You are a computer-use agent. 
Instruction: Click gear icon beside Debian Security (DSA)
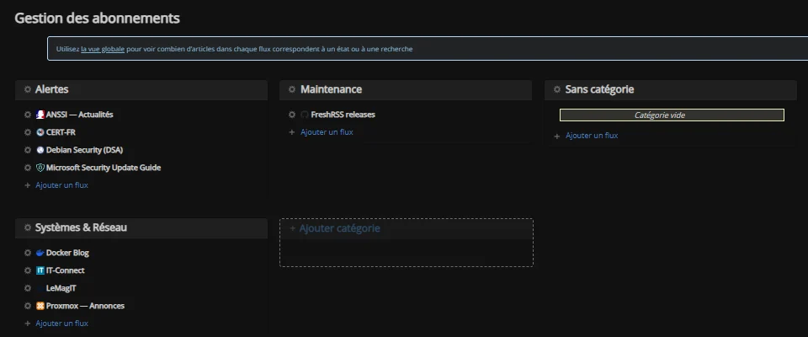pyautogui.click(x=28, y=150)
